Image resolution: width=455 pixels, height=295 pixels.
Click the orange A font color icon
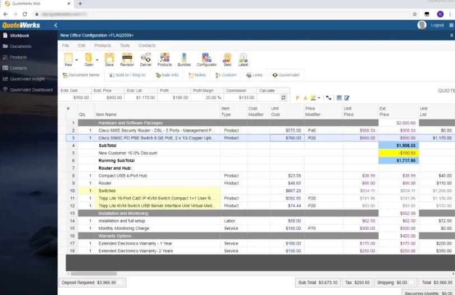(x=305, y=98)
